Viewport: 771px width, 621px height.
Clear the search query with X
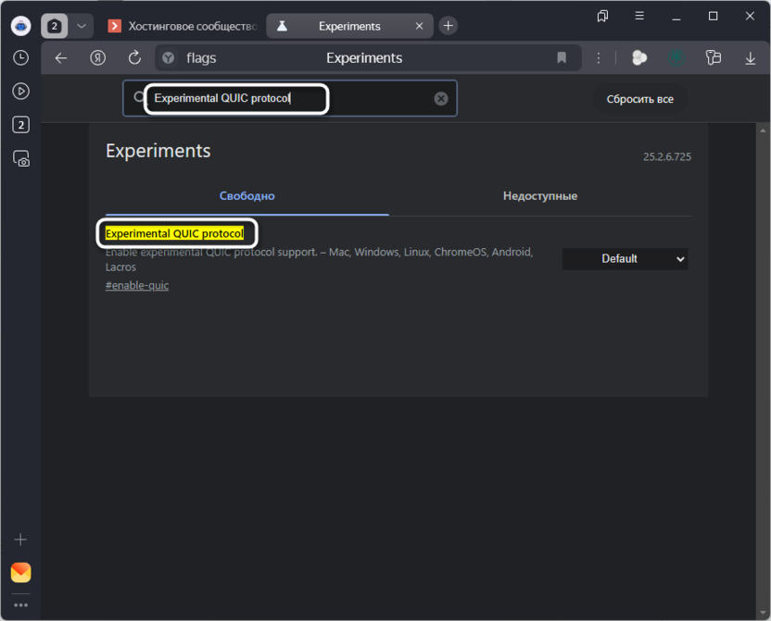click(441, 99)
